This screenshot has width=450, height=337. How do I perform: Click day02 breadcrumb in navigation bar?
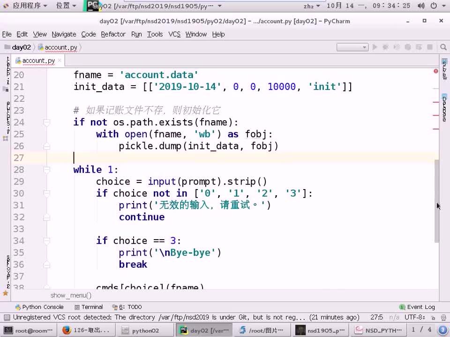(18, 47)
